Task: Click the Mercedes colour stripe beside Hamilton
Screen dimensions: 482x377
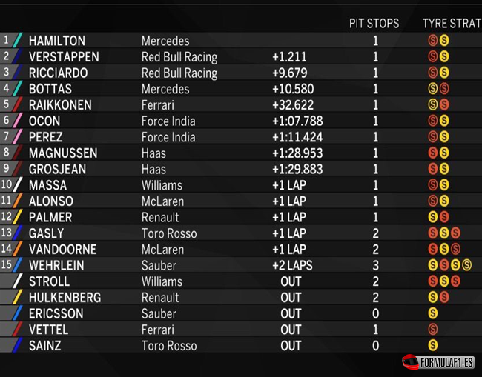Action: coord(18,40)
